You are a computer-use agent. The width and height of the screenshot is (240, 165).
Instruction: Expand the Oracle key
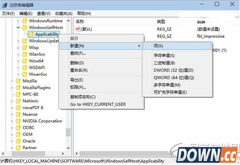12,141
